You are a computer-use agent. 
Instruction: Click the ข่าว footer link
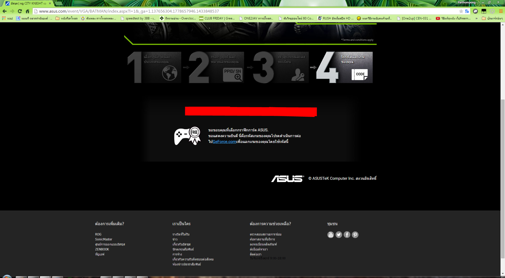(175, 239)
